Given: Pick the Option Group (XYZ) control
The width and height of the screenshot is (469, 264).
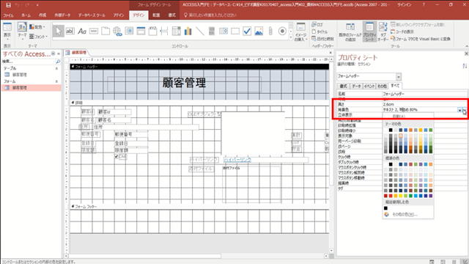Looking at the screenshot, I should (152, 31).
